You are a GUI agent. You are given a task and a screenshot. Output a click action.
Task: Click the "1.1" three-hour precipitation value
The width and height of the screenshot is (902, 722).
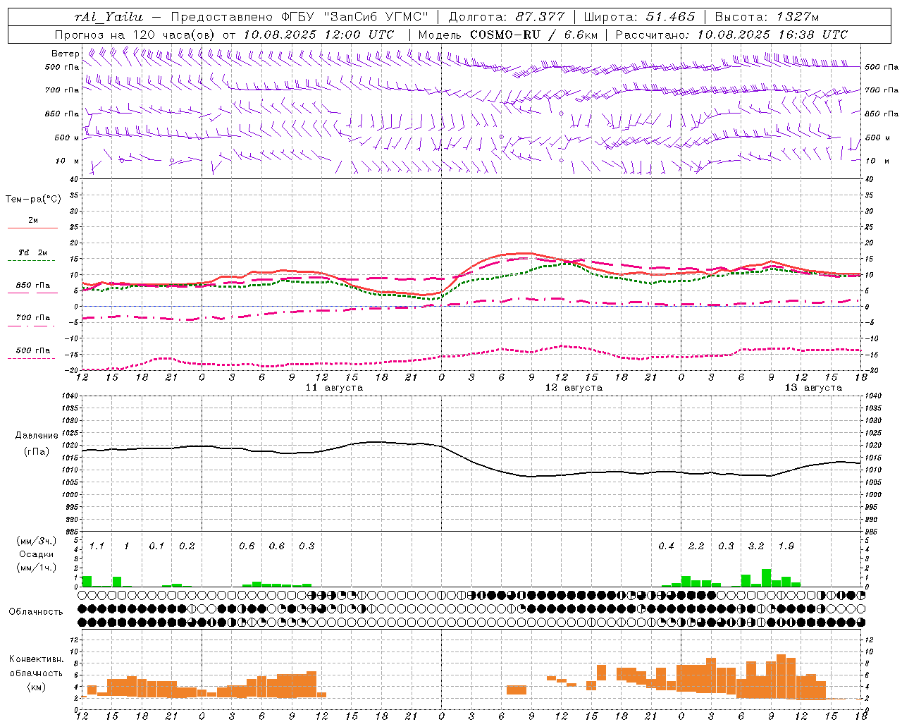click(x=97, y=546)
